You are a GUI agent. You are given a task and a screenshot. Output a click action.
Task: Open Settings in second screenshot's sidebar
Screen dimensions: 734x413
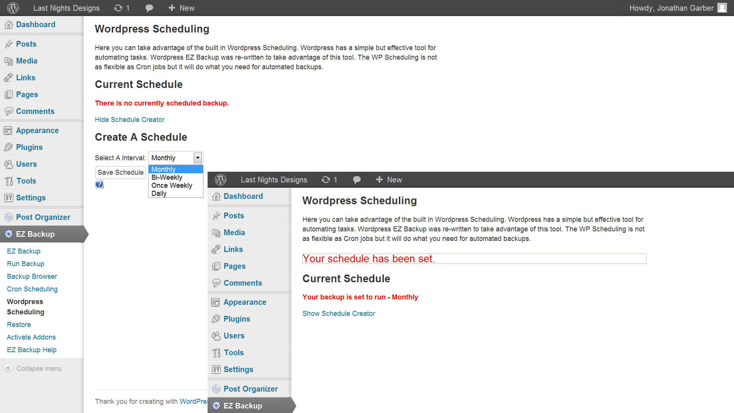click(239, 369)
